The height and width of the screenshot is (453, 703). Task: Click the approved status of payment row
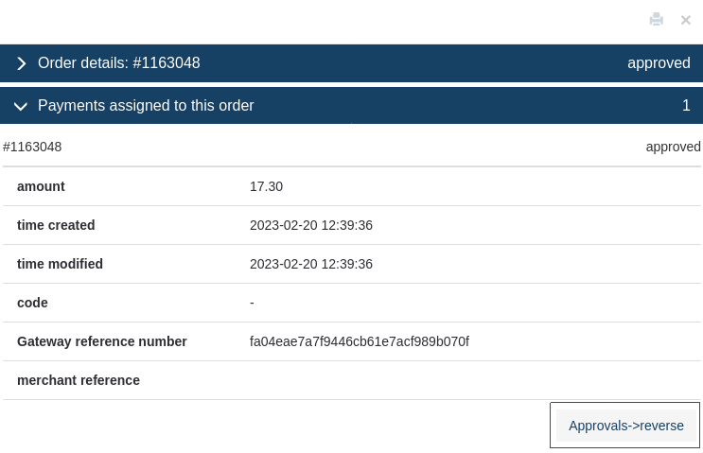pos(673,147)
